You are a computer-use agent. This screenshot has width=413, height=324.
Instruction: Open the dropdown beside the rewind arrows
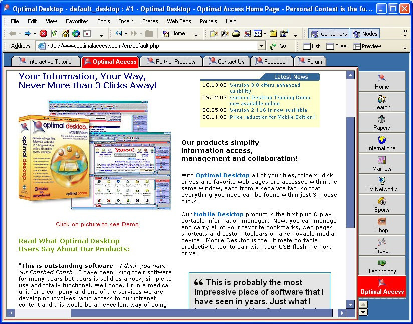pos(126,34)
